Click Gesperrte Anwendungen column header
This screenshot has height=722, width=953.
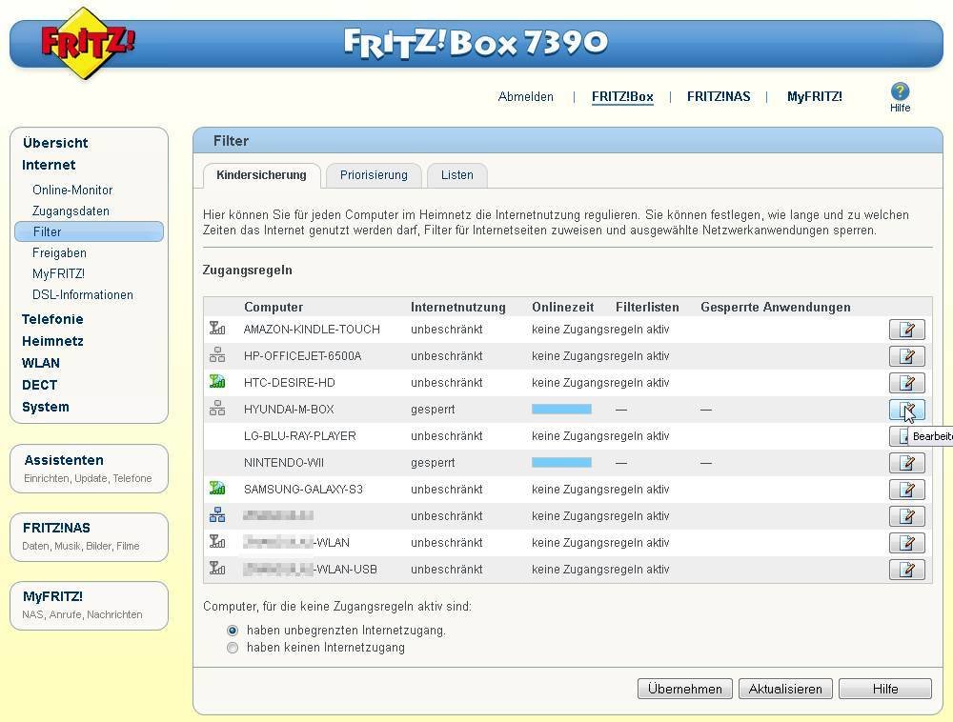point(776,308)
